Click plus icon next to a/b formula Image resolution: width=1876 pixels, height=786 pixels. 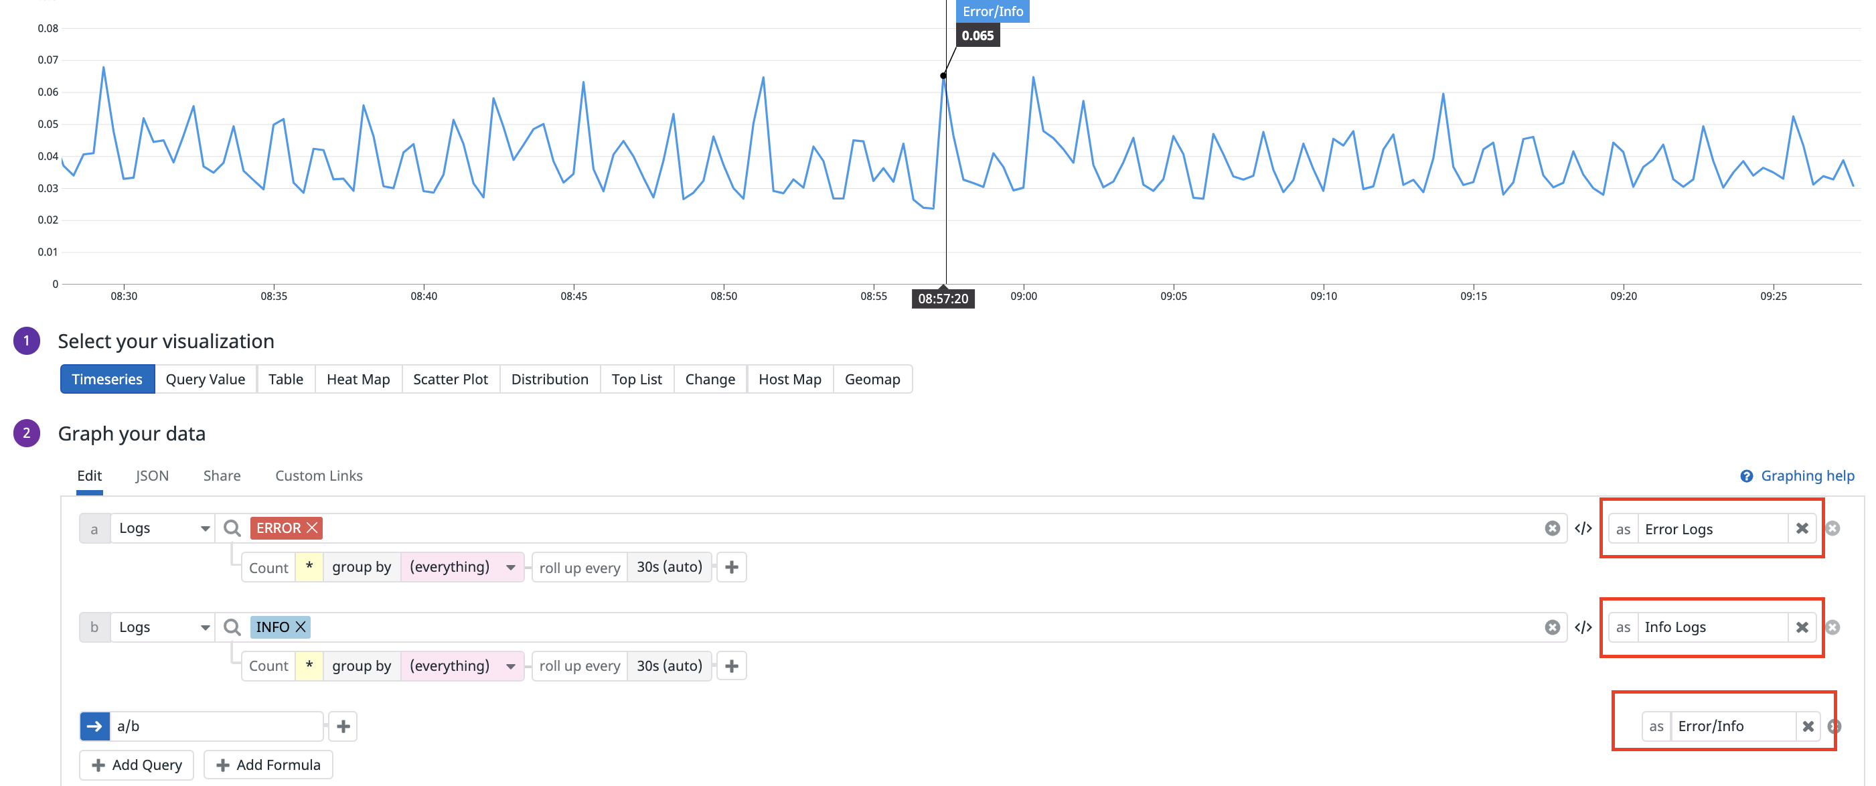click(343, 726)
